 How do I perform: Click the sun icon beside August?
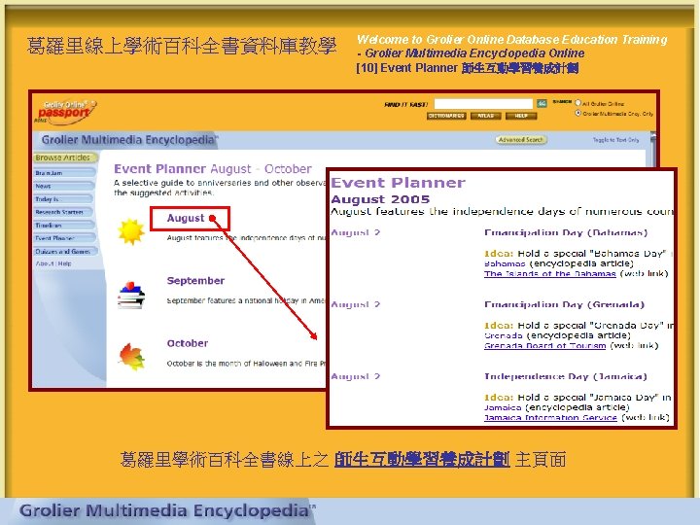tap(131, 231)
